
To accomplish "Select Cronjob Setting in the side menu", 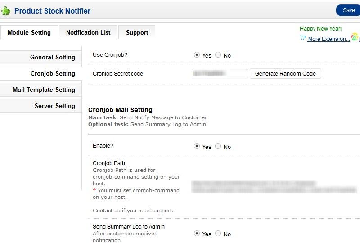I will [x=53, y=73].
